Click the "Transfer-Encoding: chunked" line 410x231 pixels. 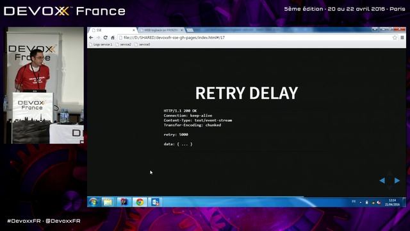pyautogui.click(x=192, y=125)
